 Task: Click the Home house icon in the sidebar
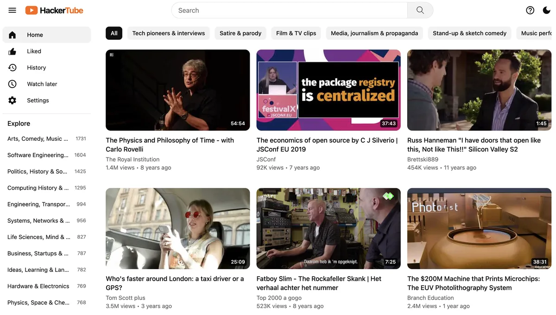pyautogui.click(x=13, y=35)
